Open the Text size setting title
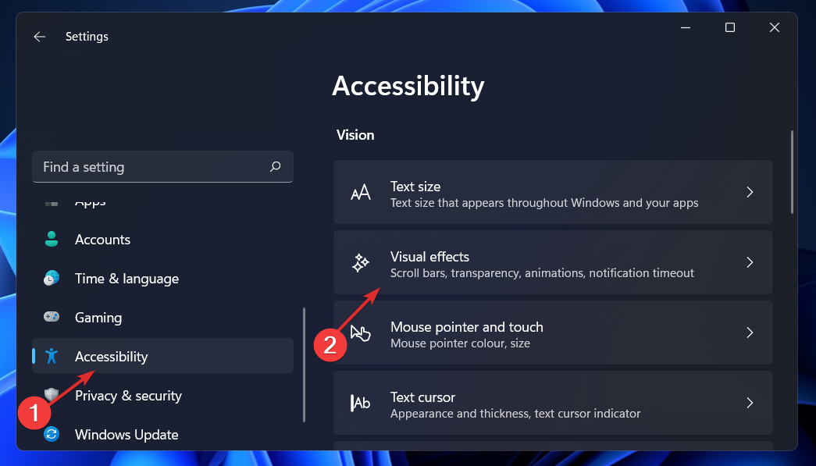The width and height of the screenshot is (816, 466). (415, 187)
